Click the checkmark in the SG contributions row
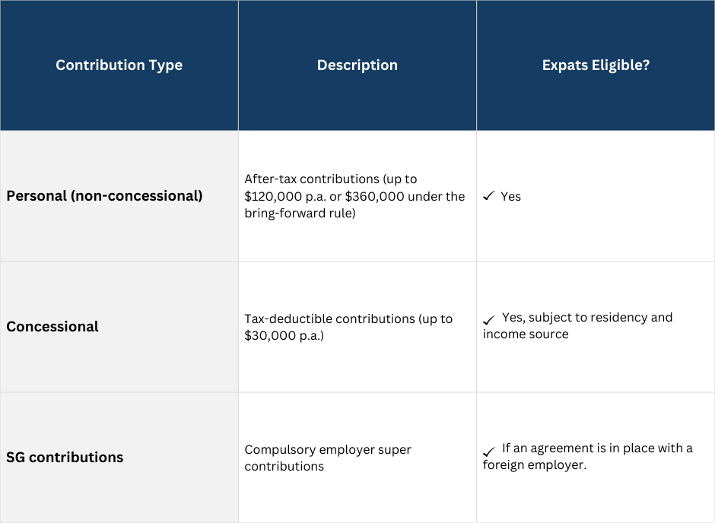The image size is (715, 523). 488,452
